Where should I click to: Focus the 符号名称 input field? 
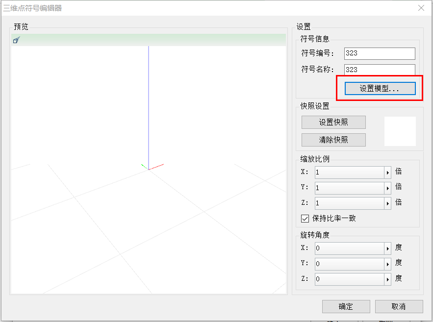[380, 70]
